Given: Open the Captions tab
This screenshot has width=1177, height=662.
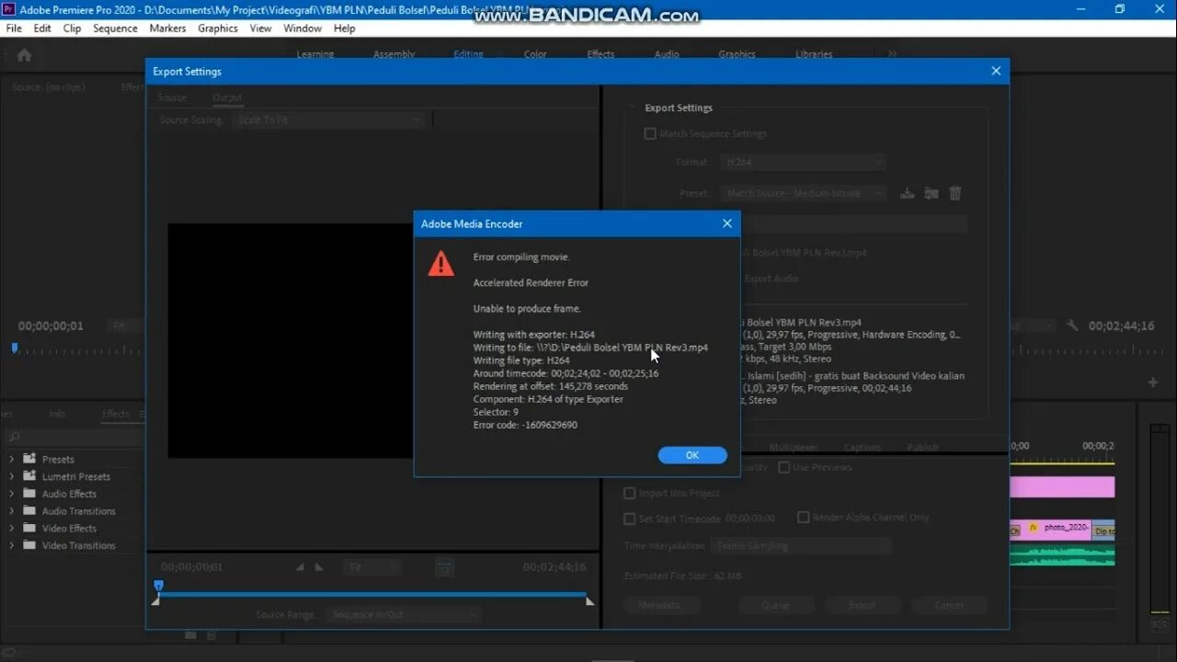Looking at the screenshot, I should [x=863, y=447].
